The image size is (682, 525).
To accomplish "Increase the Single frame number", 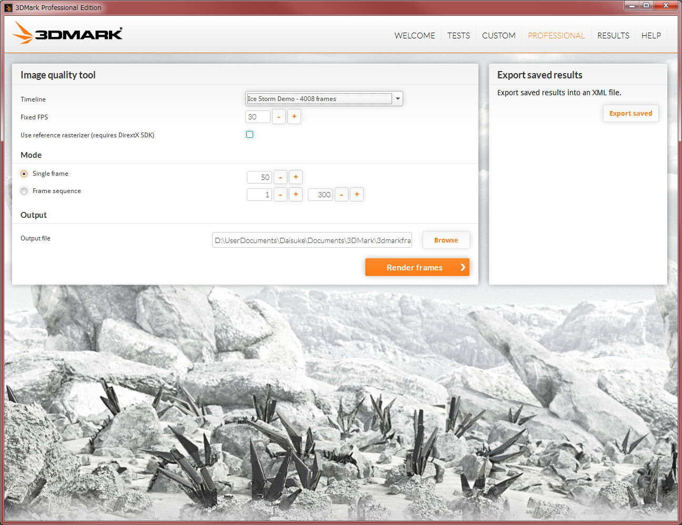I will click(296, 177).
